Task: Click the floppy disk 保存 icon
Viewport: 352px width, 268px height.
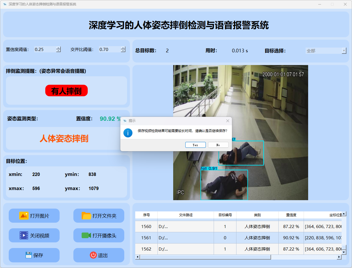Action: click(x=28, y=255)
